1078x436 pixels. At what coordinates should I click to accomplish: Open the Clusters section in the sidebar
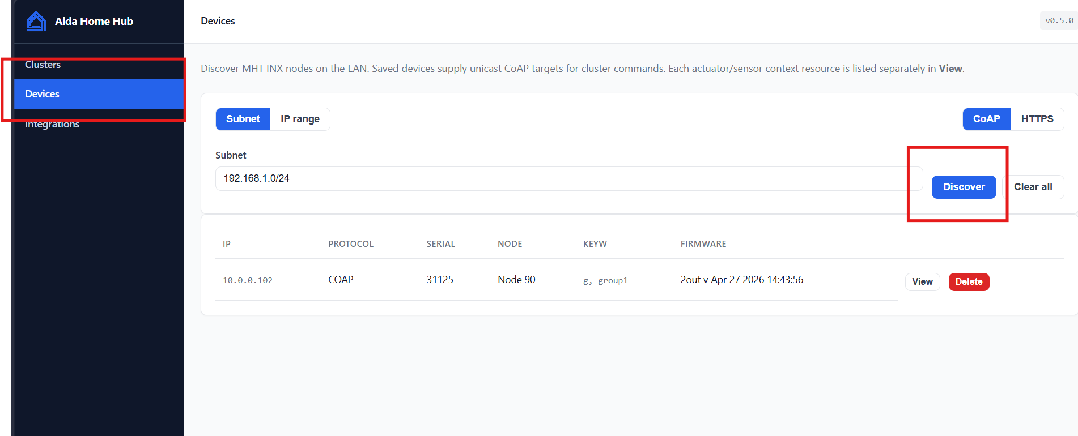click(x=43, y=65)
